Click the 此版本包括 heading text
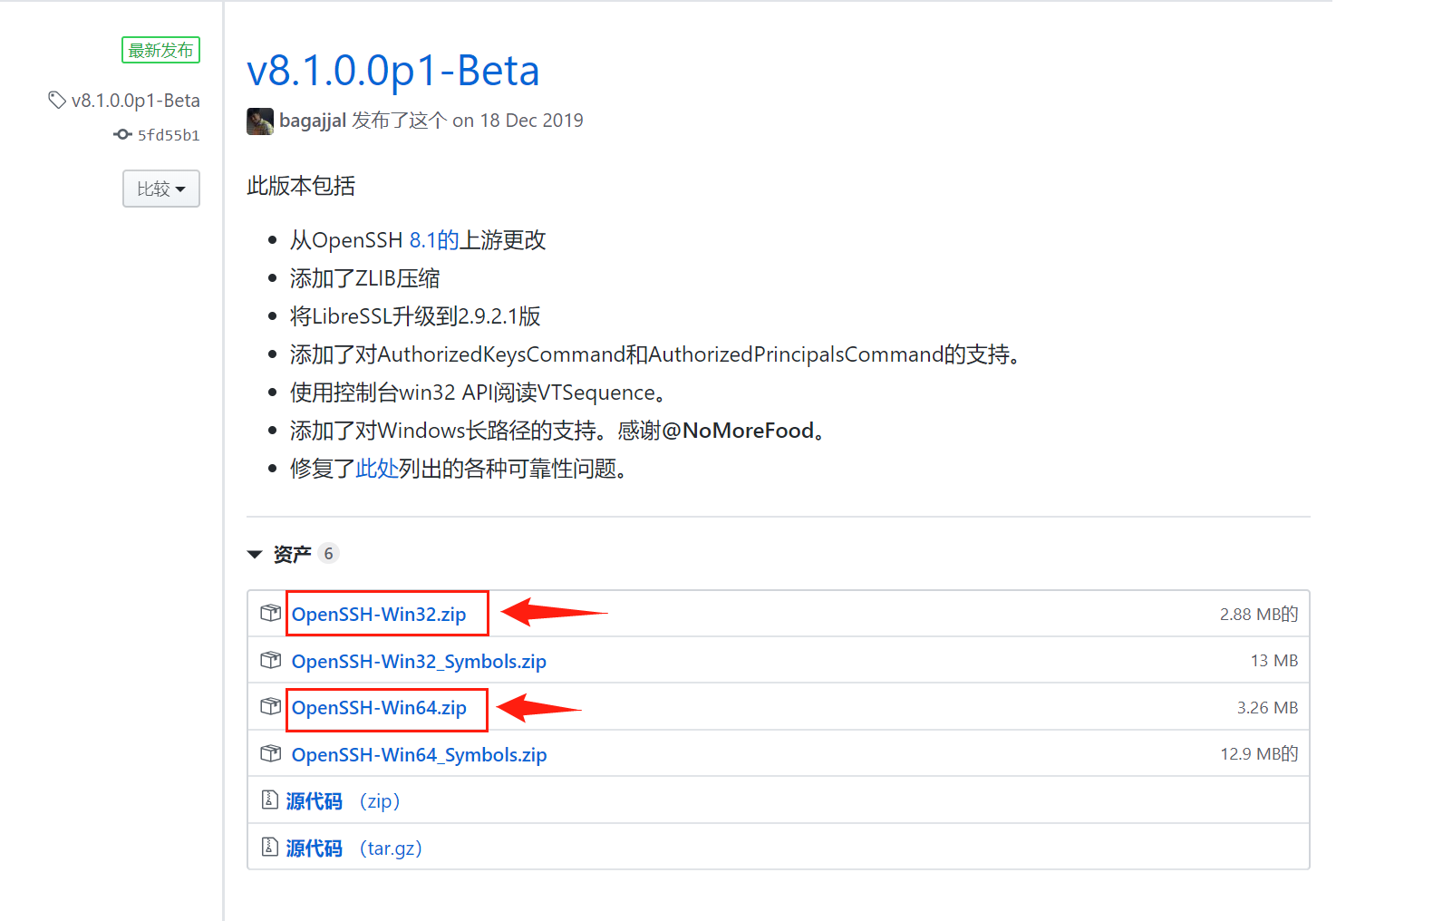This screenshot has height=921, width=1433. [x=301, y=186]
